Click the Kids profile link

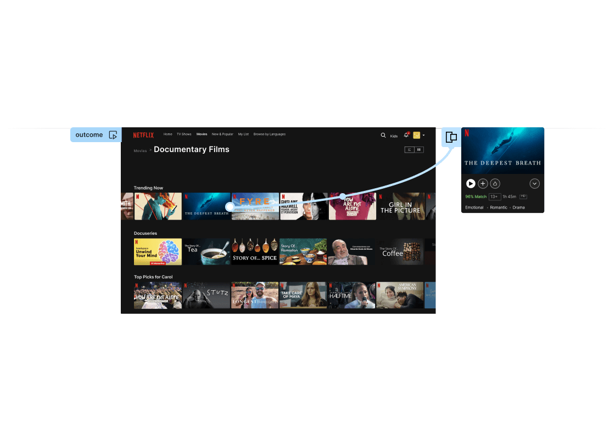point(394,136)
